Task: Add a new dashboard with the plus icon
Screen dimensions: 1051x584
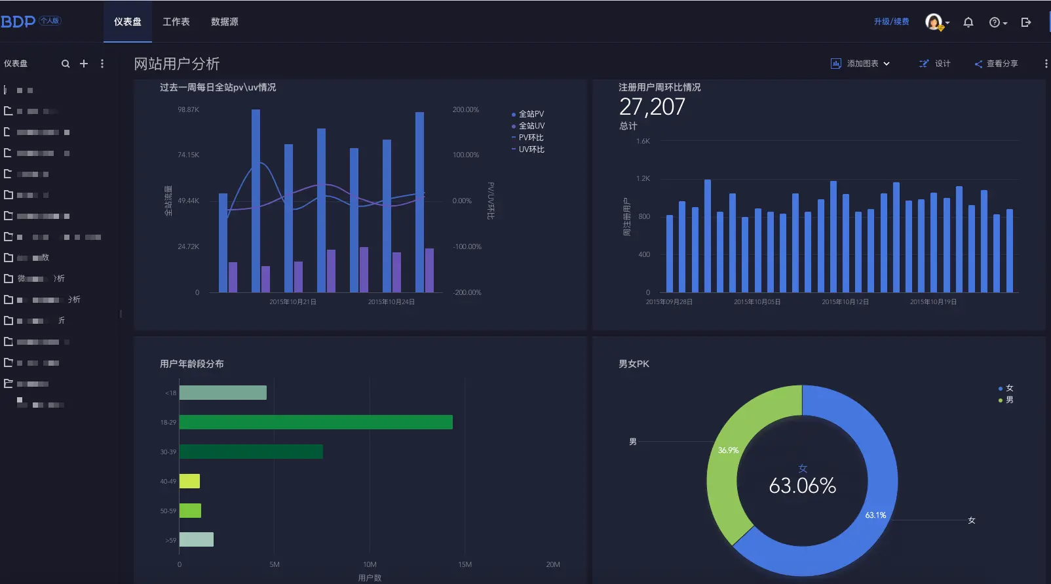Action: 84,64
